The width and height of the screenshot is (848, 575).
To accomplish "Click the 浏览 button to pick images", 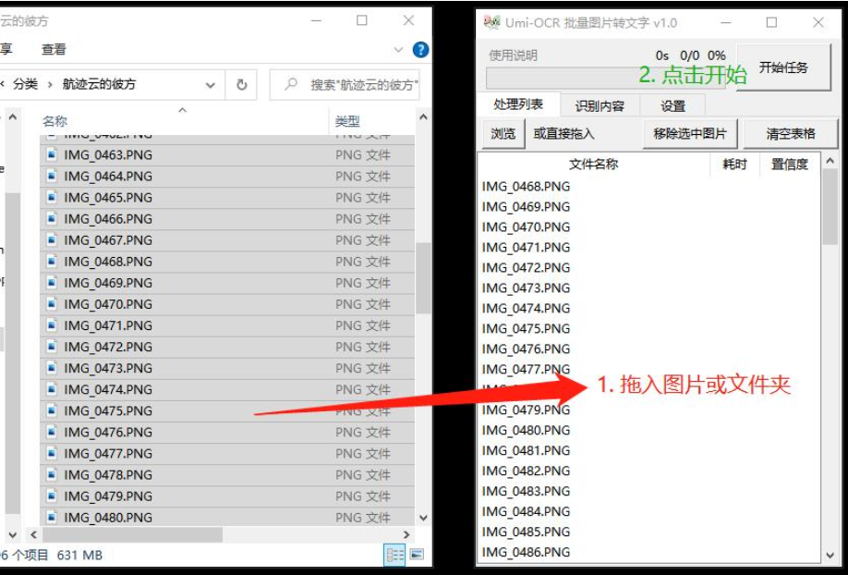I will pos(503,134).
